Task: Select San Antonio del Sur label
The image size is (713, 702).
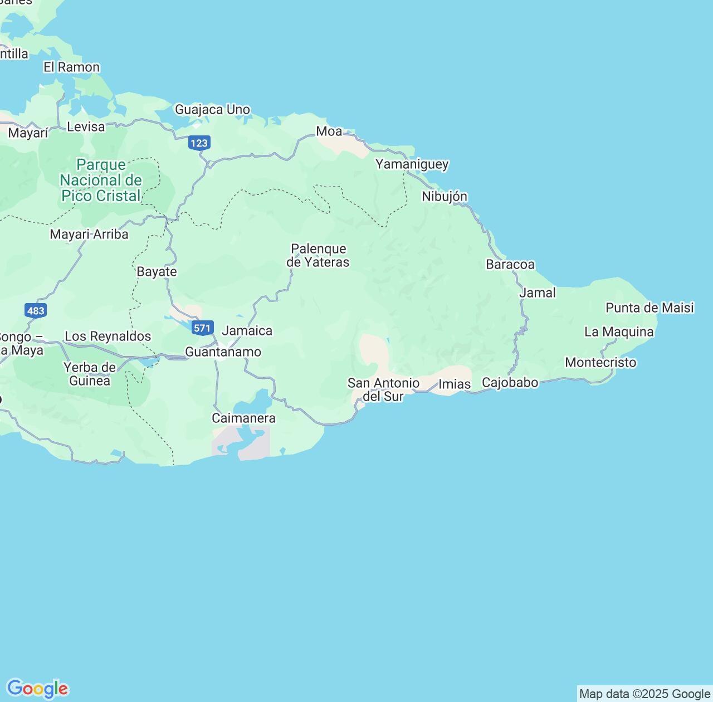Action: point(383,389)
